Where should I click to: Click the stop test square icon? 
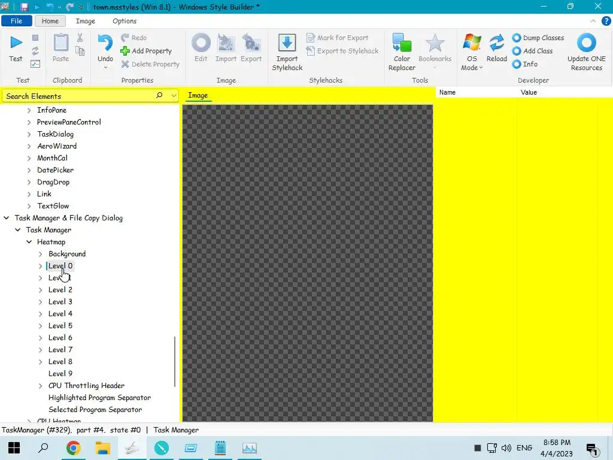point(35,38)
